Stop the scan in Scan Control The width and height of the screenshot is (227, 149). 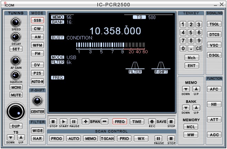pos(171,139)
